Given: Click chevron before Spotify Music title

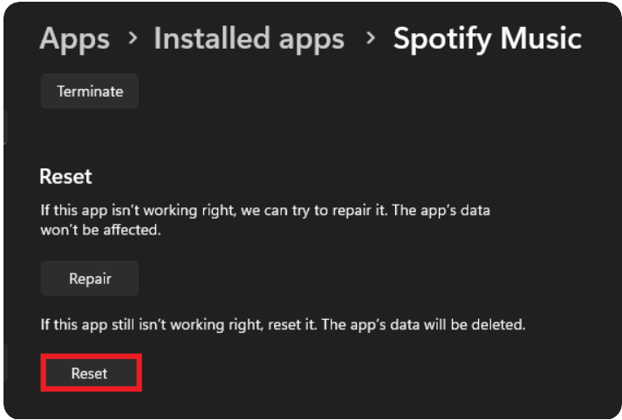Looking at the screenshot, I should click(x=369, y=40).
